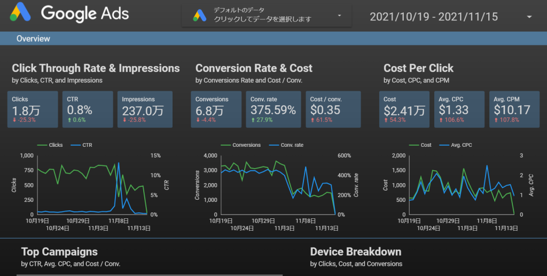Screen dimensions: 547x276
Task: Open the Cost scorecard
Action: pyautogui.click(x=404, y=109)
